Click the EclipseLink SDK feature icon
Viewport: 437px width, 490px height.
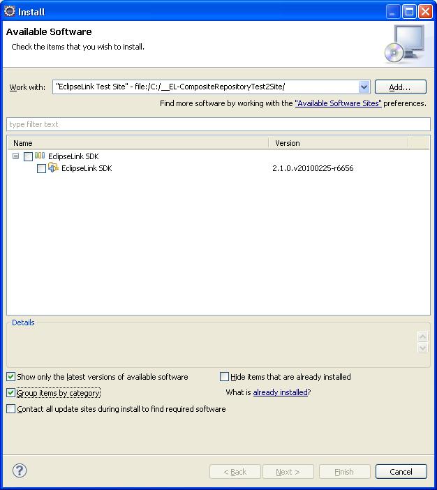coord(53,168)
